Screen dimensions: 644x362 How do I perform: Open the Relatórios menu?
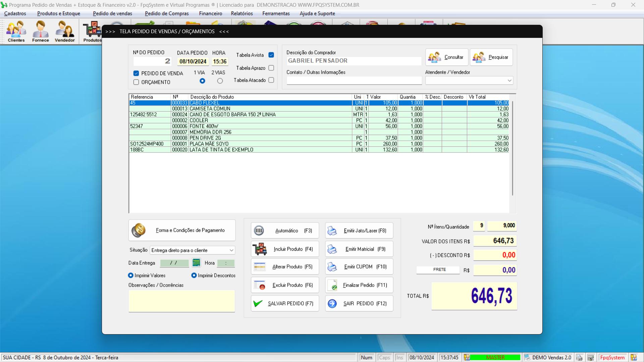(x=241, y=13)
